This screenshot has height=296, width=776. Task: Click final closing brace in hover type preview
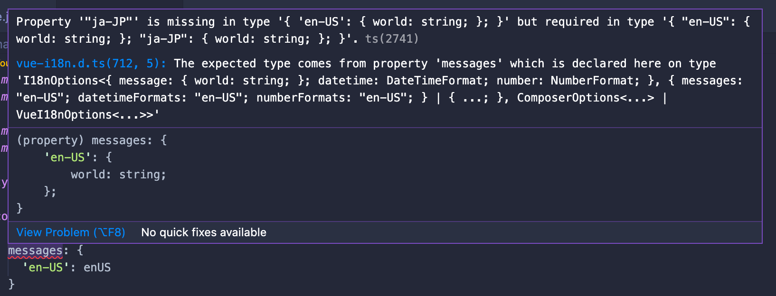pyautogui.click(x=19, y=208)
